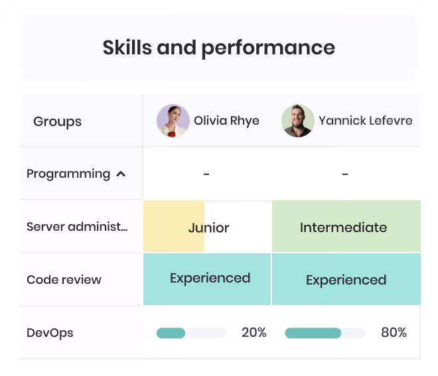Select the Groups column header
Viewport: 438px width, 376px height.
[x=58, y=121]
